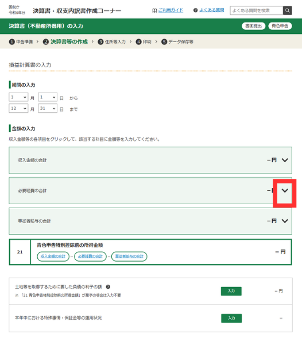
Task: Select step 2 決算書等の作成 in breadcrumb
Action: tap(65, 41)
